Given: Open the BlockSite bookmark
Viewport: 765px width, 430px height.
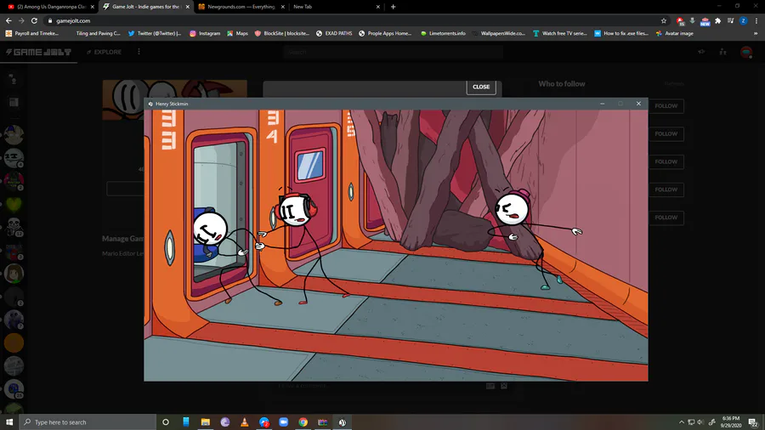Looking at the screenshot, I should click(x=282, y=33).
